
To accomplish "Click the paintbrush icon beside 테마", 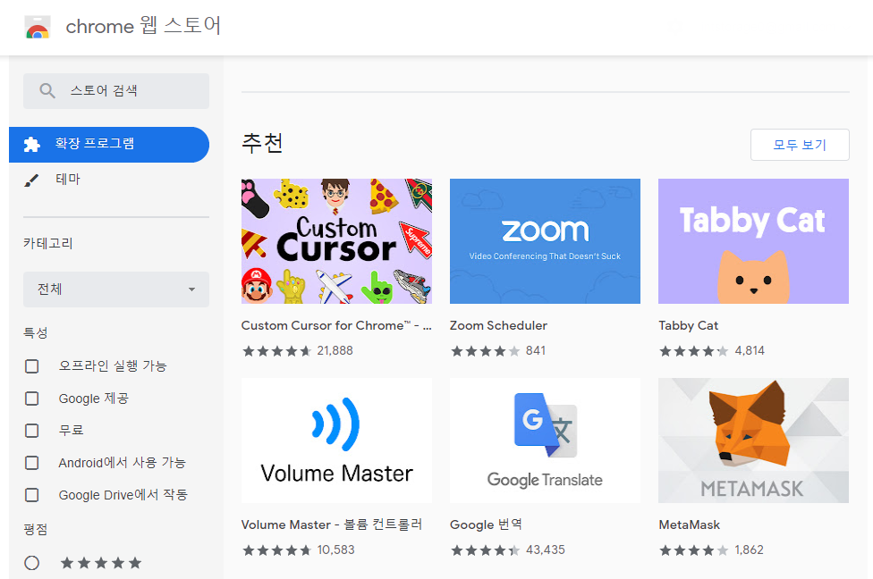I will click(x=31, y=180).
